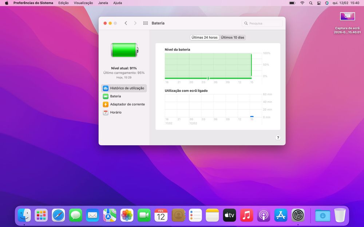This screenshot has width=364, height=227.
Task: Open Photos from the Dock
Action: [x=127, y=215]
